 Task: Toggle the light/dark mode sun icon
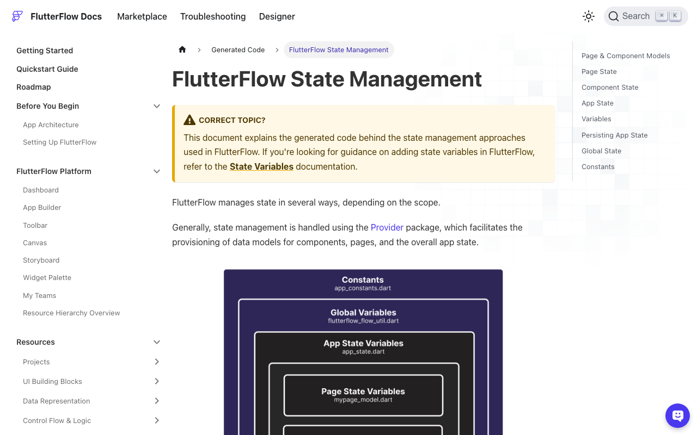(589, 16)
